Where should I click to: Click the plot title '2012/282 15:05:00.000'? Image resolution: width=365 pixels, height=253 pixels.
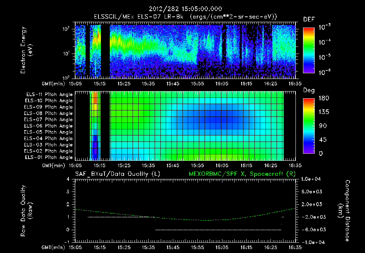coord(185,9)
